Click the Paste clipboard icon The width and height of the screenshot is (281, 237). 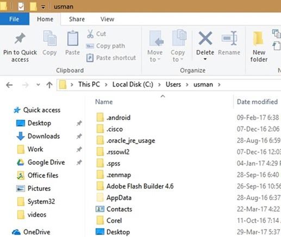pos(73,39)
